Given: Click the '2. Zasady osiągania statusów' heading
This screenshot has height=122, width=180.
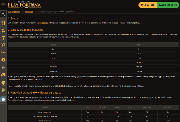Looking at the screenshot, I should coord(26,30).
